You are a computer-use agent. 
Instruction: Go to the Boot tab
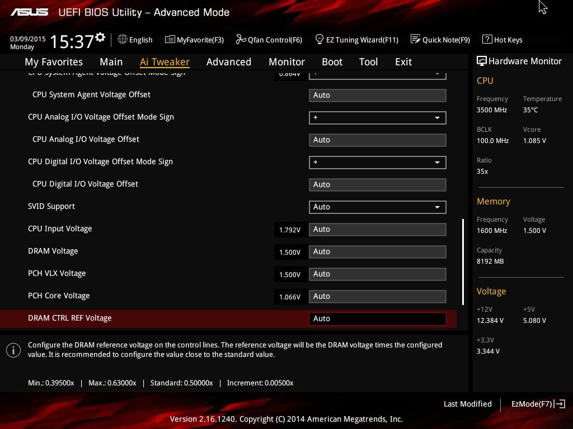coord(332,62)
